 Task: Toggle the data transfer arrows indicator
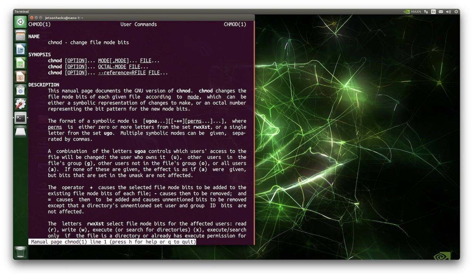point(426,11)
